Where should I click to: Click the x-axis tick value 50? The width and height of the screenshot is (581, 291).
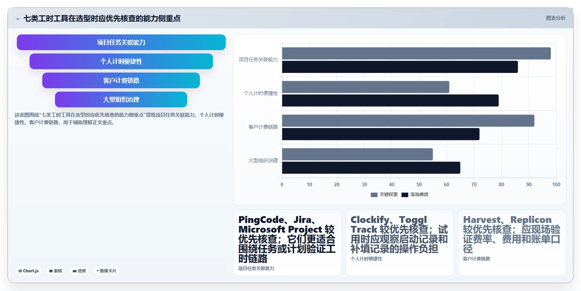coord(419,184)
